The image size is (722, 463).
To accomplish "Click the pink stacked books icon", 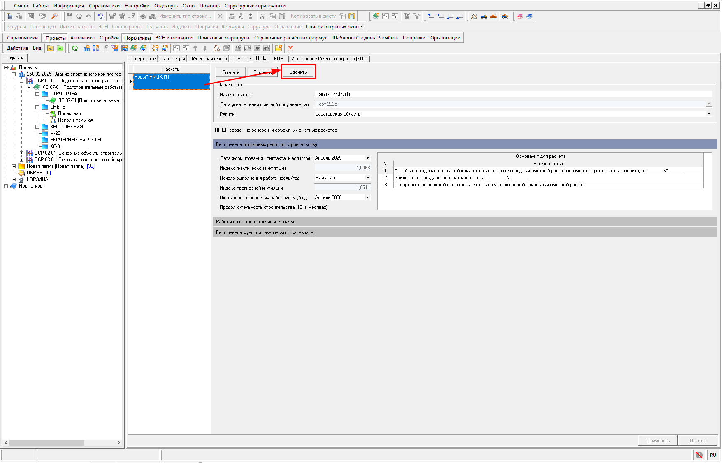I will 520,16.
